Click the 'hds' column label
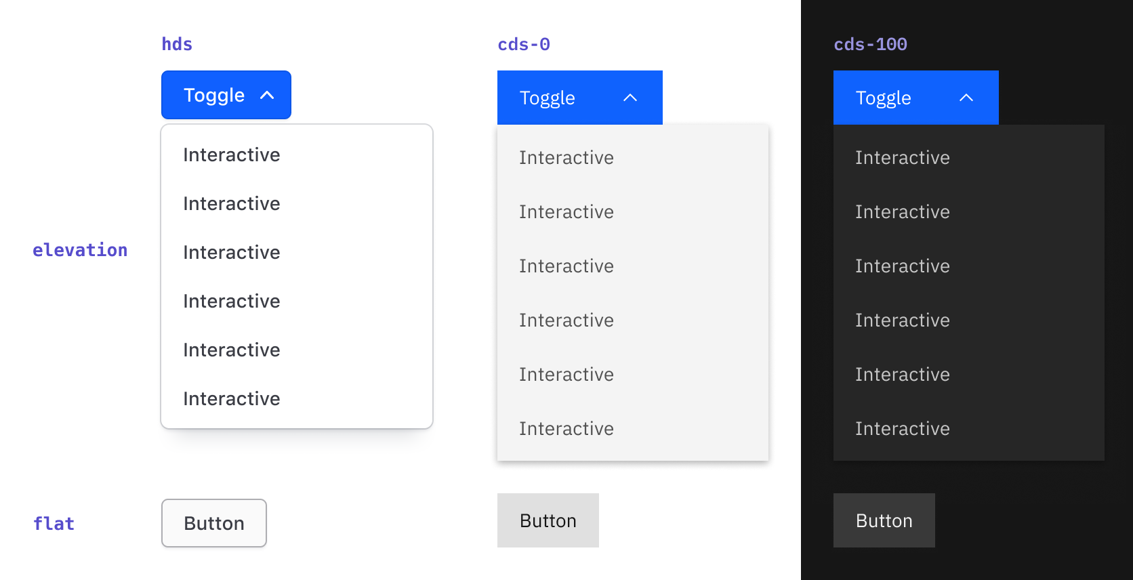The image size is (1133, 580). pos(177,44)
